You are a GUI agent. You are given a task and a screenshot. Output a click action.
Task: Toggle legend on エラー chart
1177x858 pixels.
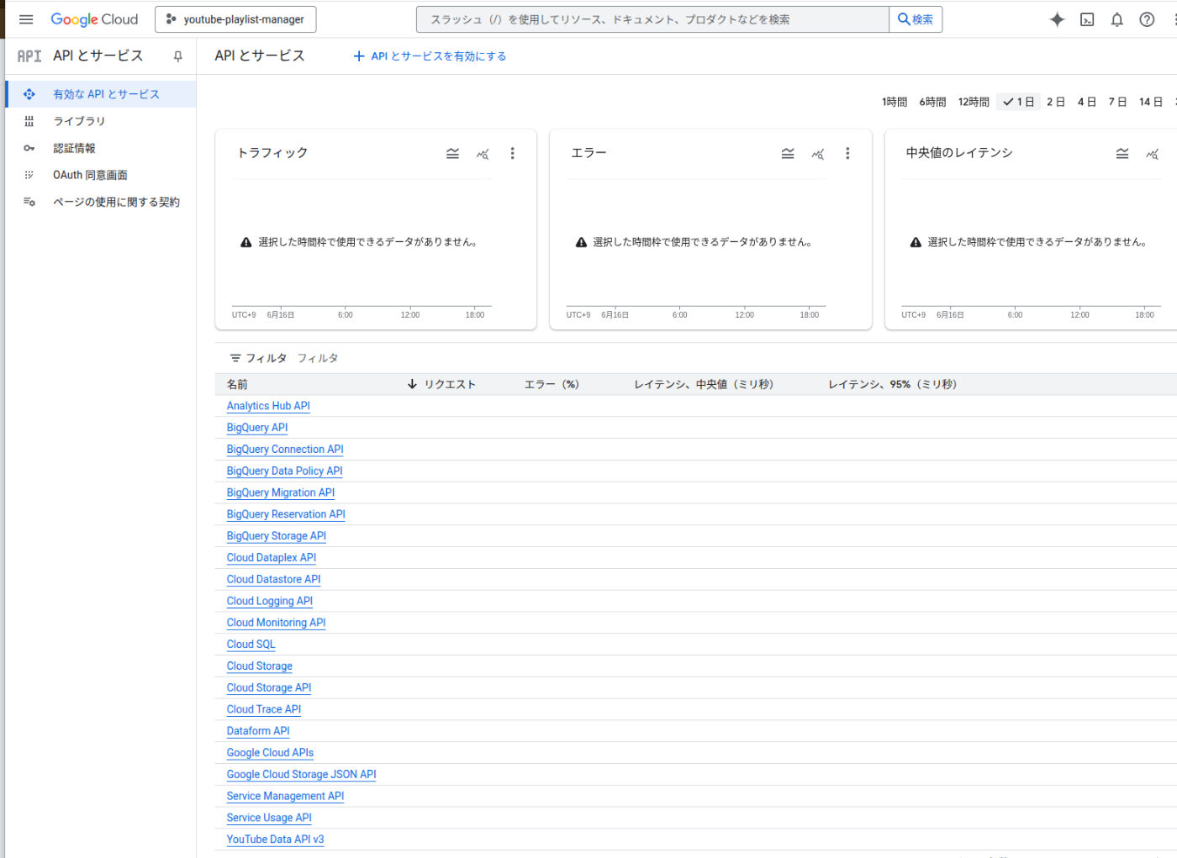coord(788,153)
